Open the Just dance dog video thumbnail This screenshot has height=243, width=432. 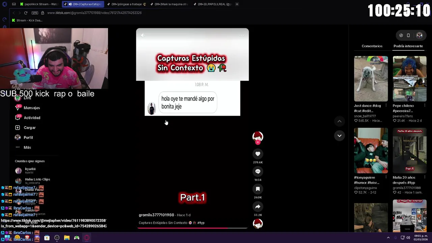tap(371, 79)
